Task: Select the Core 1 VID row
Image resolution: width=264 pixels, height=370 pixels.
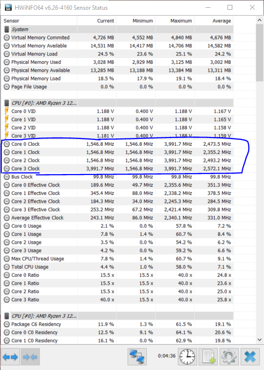Action: (117, 119)
